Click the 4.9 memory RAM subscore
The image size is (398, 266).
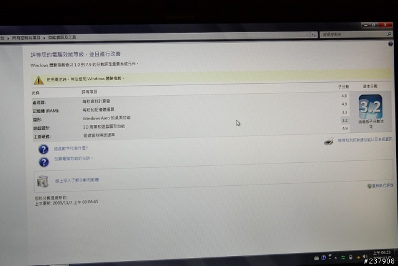[x=345, y=104]
